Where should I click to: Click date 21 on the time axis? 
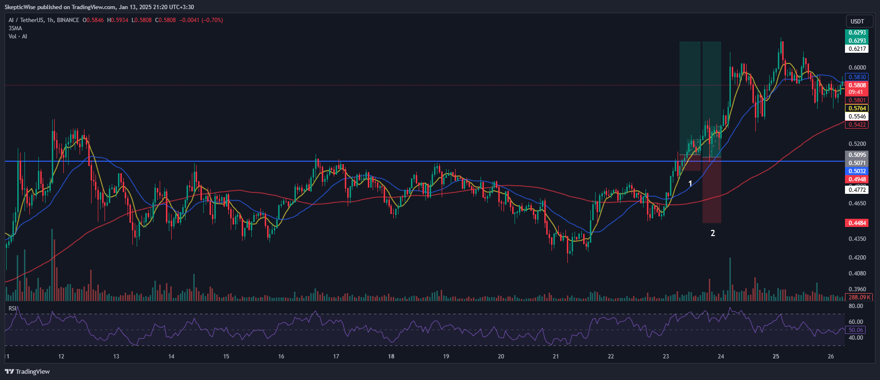556,356
